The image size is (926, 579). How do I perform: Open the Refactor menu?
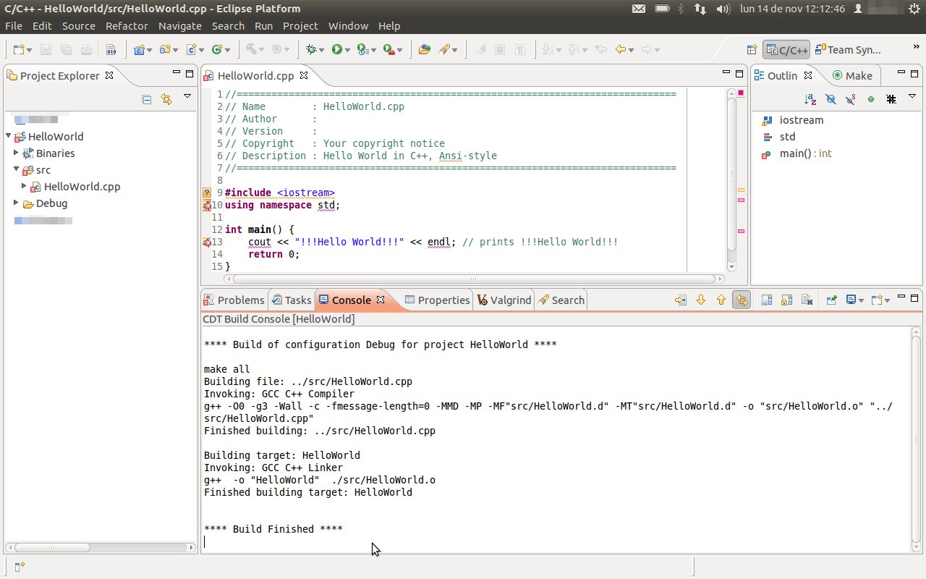pos(127,25)
